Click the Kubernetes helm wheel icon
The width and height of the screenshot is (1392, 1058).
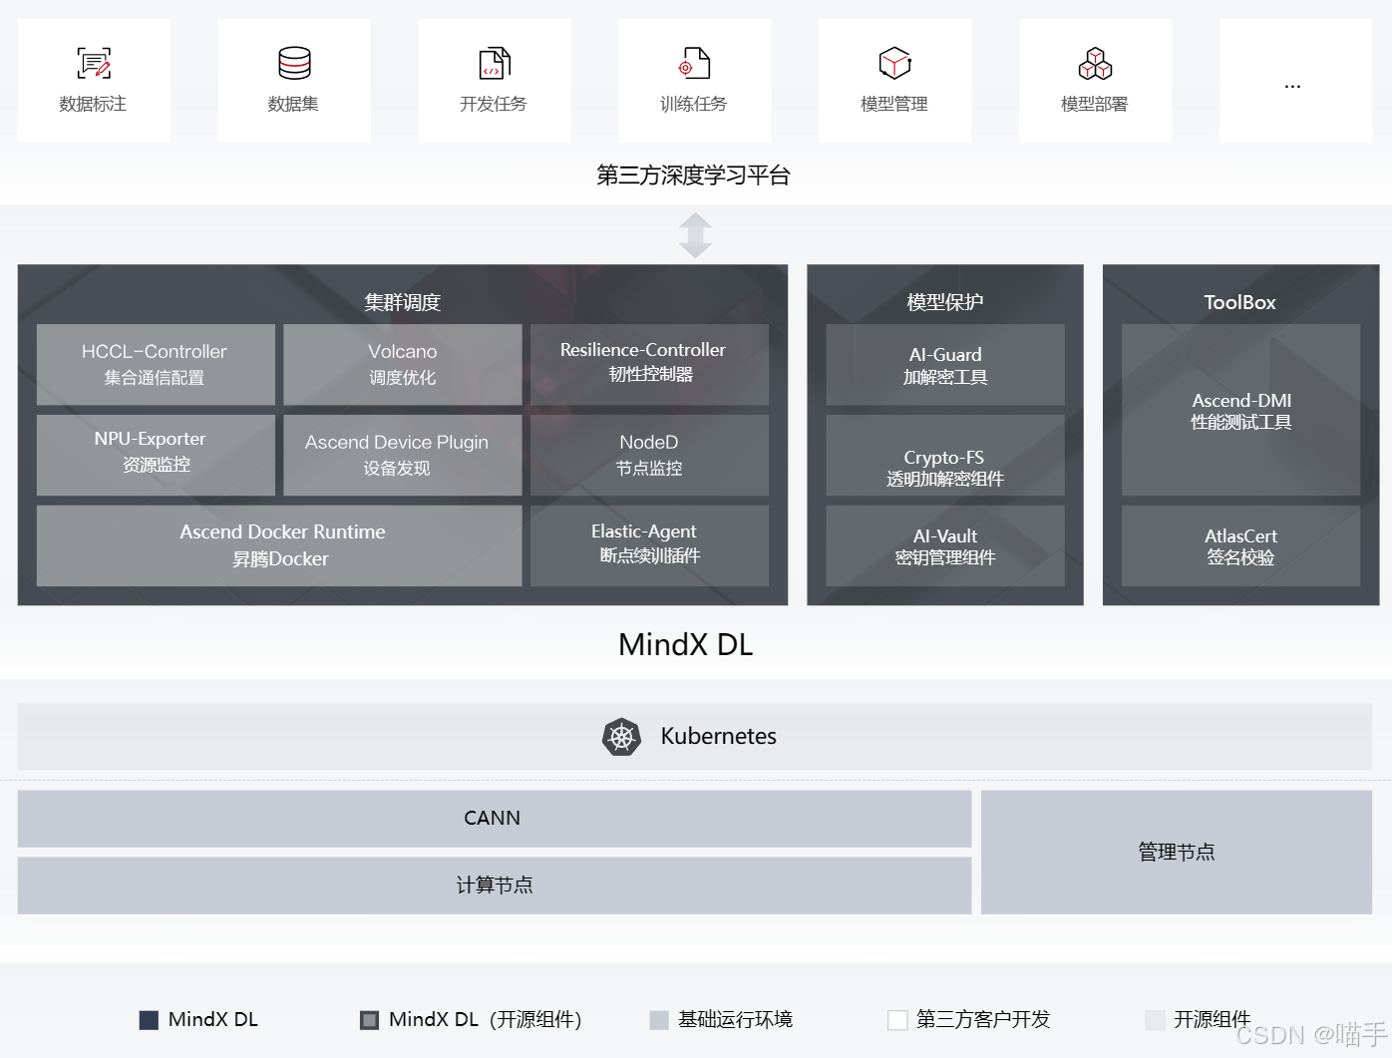pyautogui.click(x=621, y=737)
